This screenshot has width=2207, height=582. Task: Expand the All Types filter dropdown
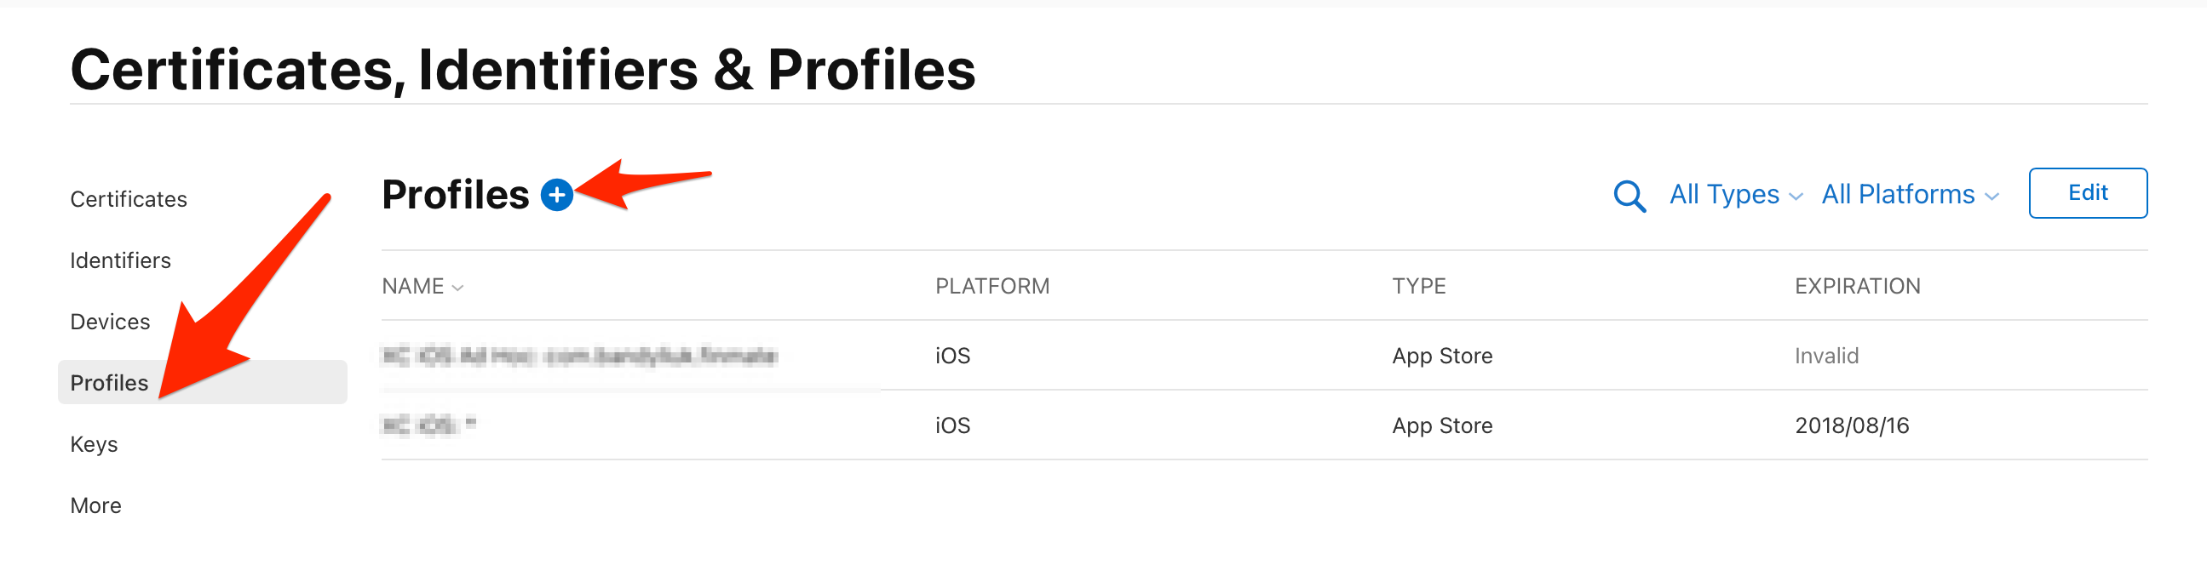(1735, 195)
